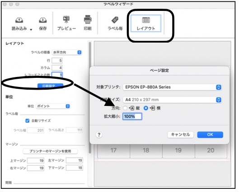This screenshot has width=239, height=192.
Task: Select the 横 landscape orientation radio button
Action: point(146,108)
